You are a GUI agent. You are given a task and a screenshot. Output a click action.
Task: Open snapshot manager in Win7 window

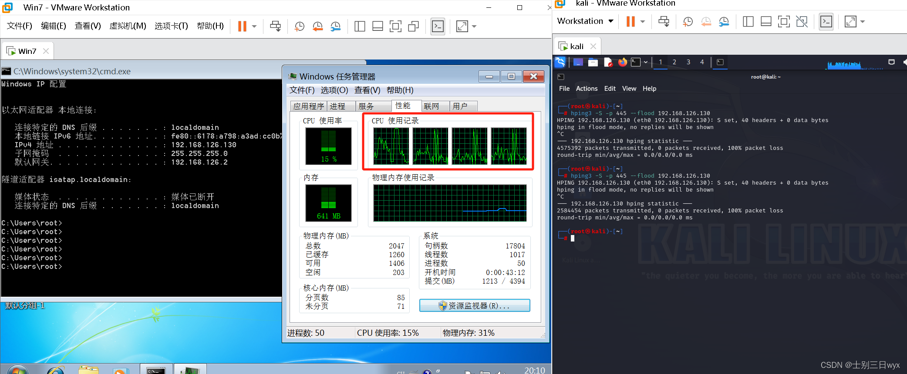[335, 26]
